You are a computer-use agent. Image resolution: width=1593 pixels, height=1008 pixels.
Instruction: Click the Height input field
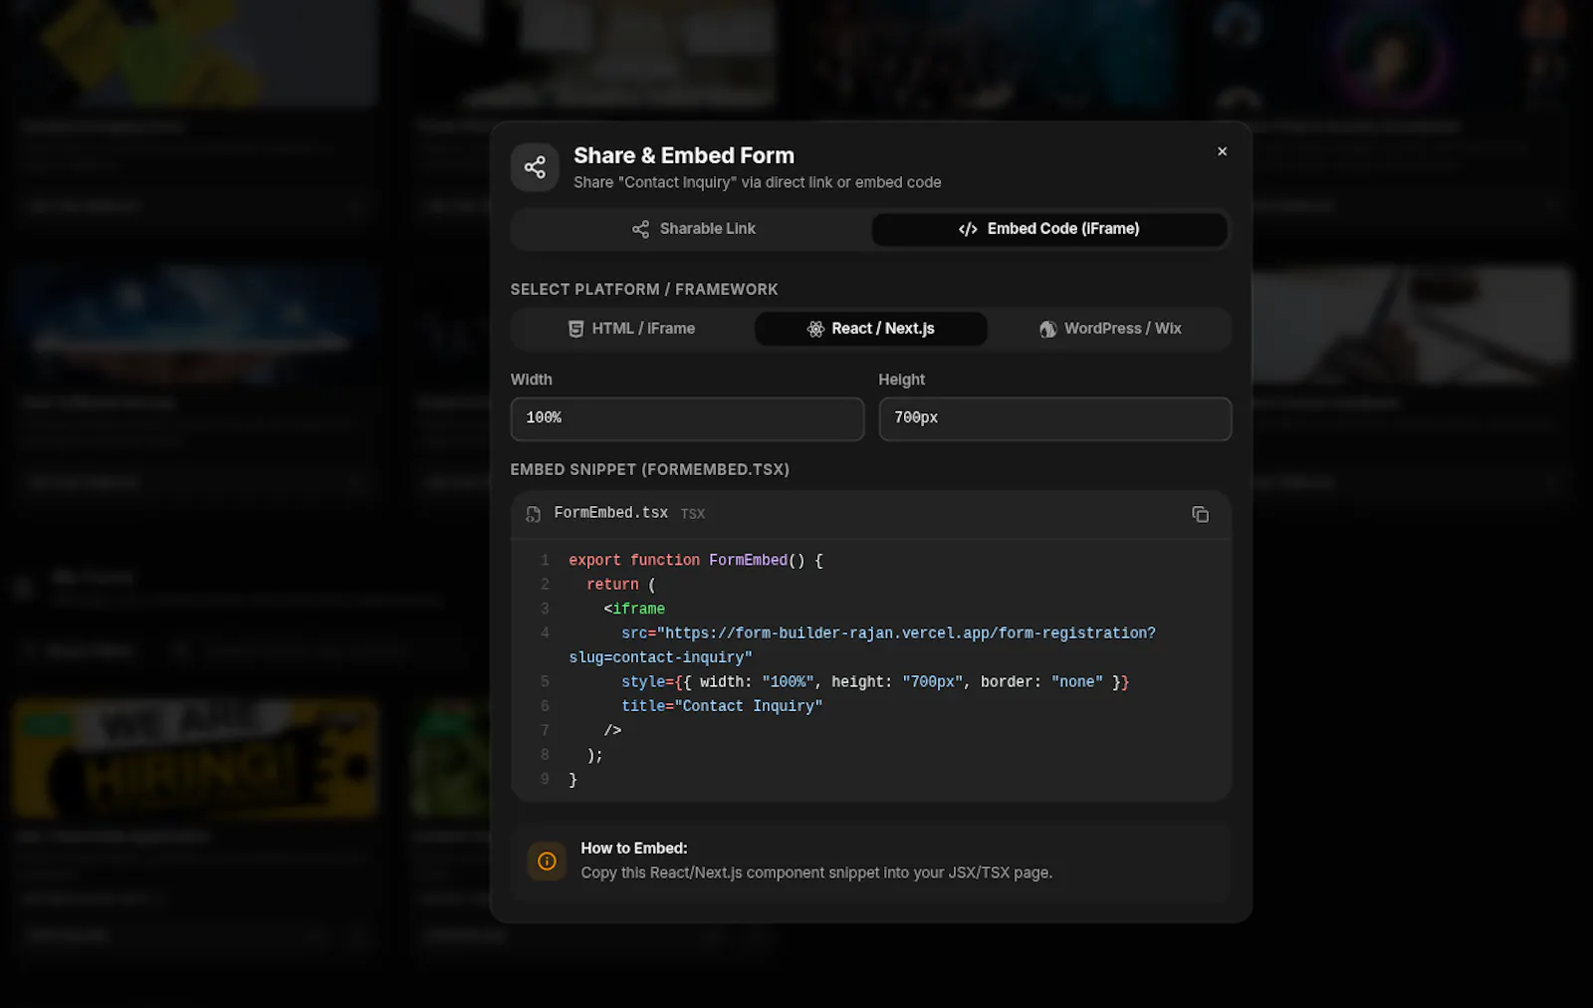[1055, 418]
